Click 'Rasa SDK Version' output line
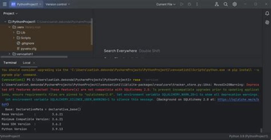This screenshot has height=140, width=271. (31, 124)
